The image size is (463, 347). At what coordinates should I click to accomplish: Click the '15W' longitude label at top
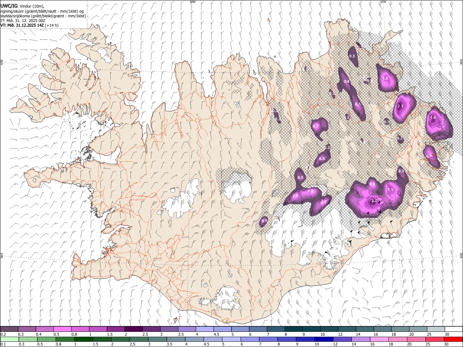pyautogui.click(x=383, y=2)
